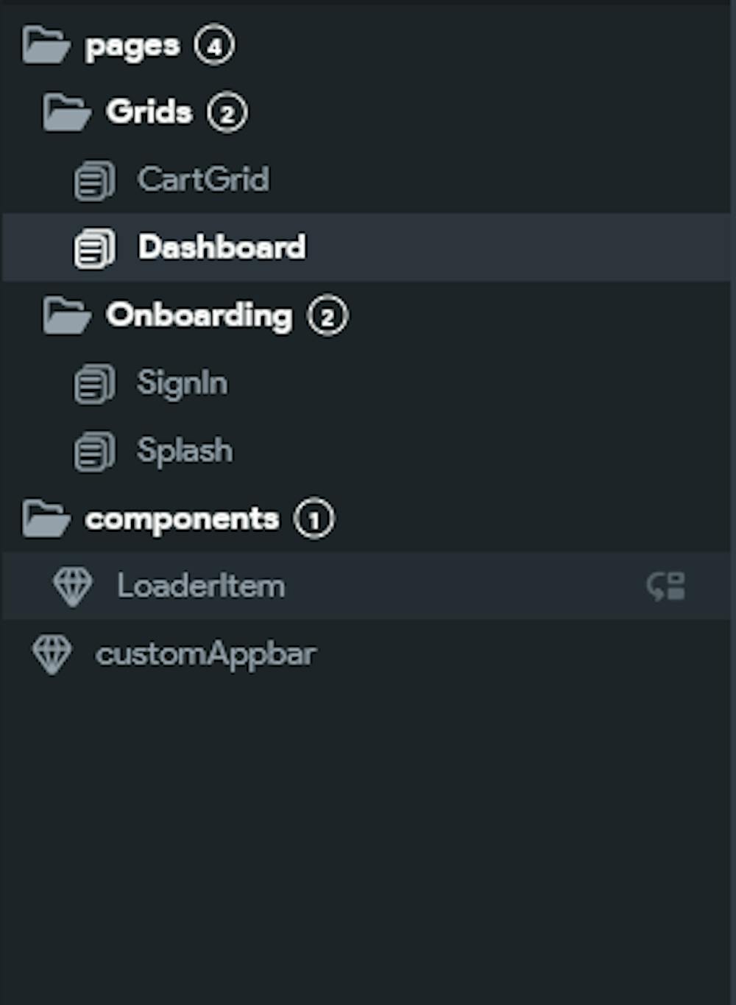Collapse the Grids folder icon

point(66,113)
